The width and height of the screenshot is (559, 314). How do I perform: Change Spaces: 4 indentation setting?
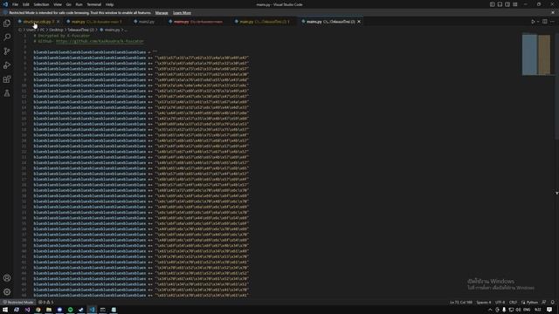coord(484,303)
